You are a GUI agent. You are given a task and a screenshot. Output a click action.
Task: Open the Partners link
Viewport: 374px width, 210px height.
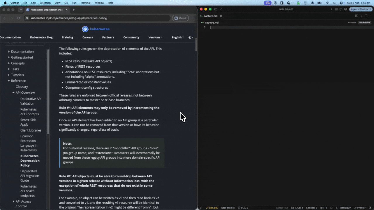pyautogui.click(x=108, y=37)
